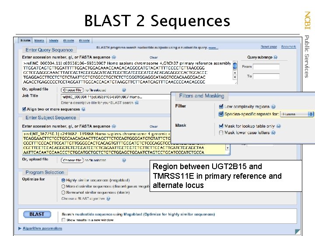The width and height of the screenshot is (315, 236).
Task: Open help icon next to Job Title description
Action: [x=136, y=103]
